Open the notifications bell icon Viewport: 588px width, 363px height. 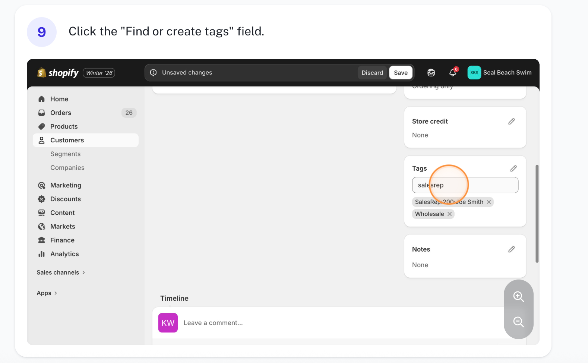[x=453, y=73]
